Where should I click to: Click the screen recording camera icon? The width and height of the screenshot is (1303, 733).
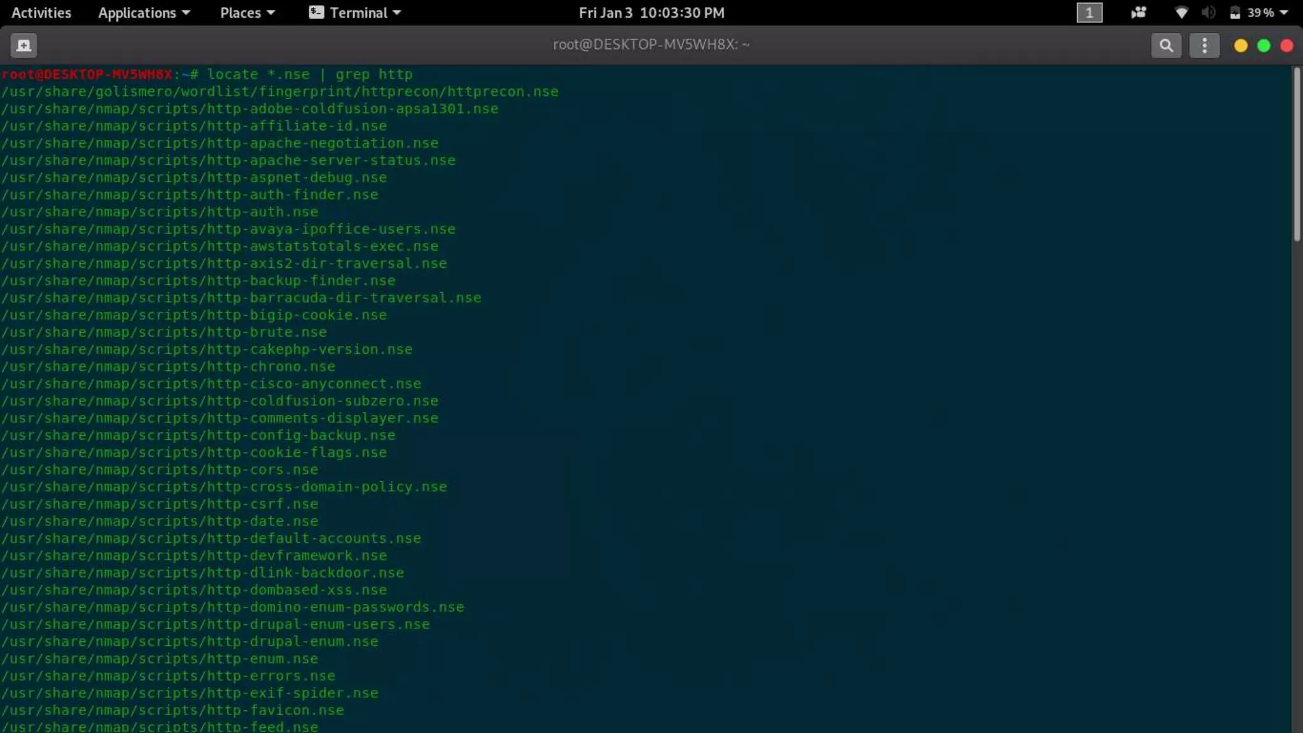[x=1138, y=13]
